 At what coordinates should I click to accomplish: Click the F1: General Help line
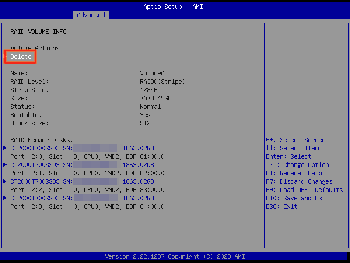click(x=294, y=173)
